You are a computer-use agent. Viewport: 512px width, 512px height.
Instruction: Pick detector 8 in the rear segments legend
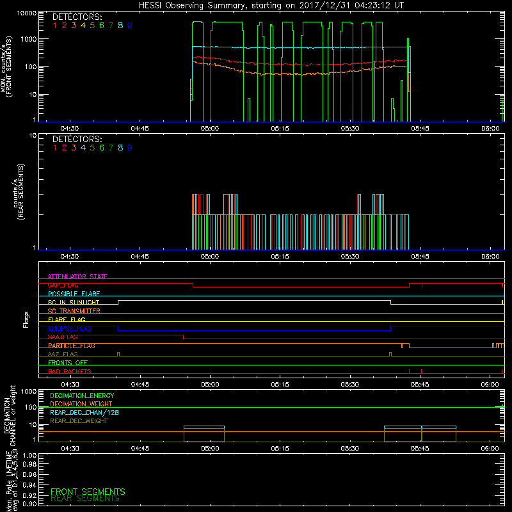120,148
